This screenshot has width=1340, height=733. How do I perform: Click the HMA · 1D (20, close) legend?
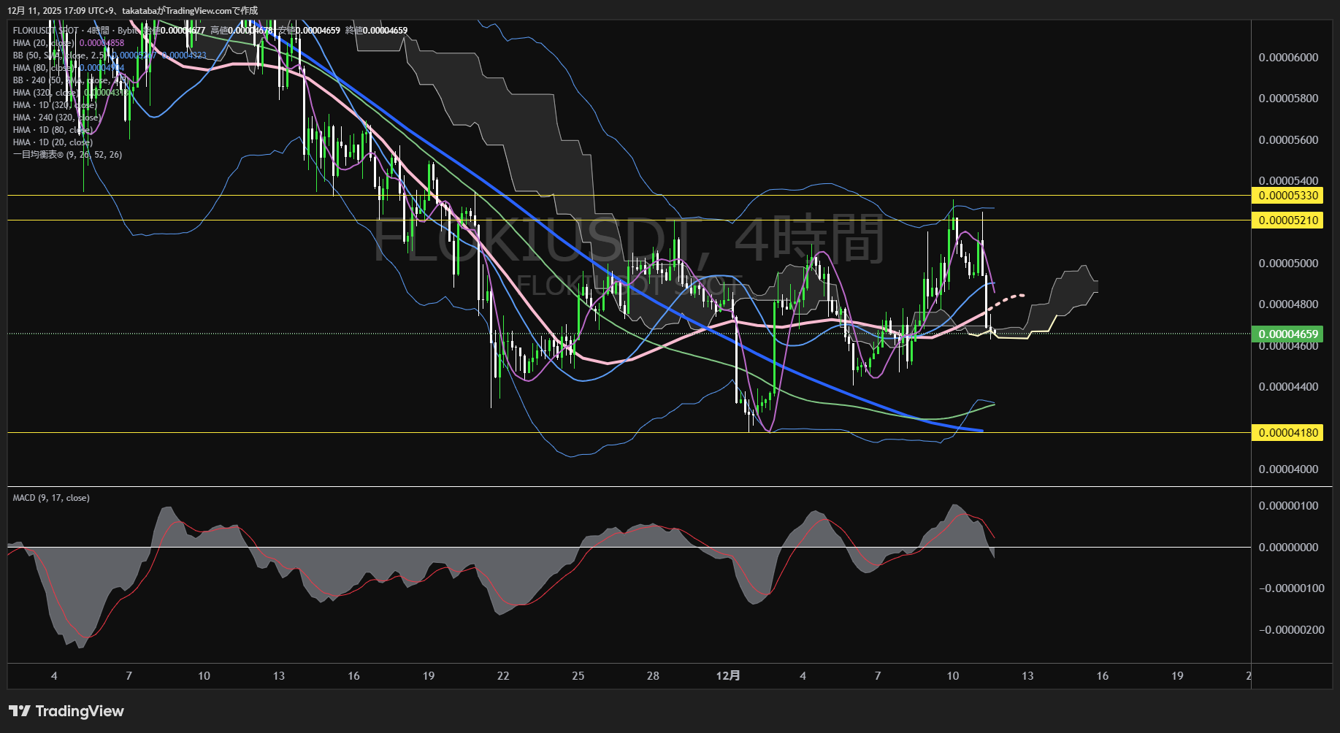(53, 142)
